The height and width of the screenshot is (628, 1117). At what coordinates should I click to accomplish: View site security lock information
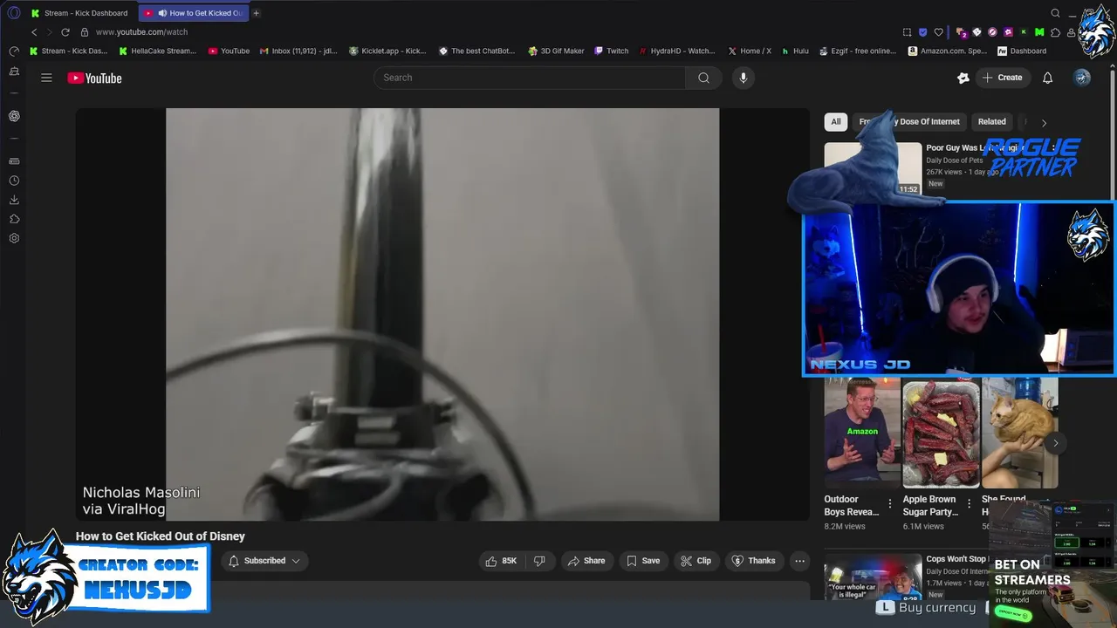[x=85, y=32]
